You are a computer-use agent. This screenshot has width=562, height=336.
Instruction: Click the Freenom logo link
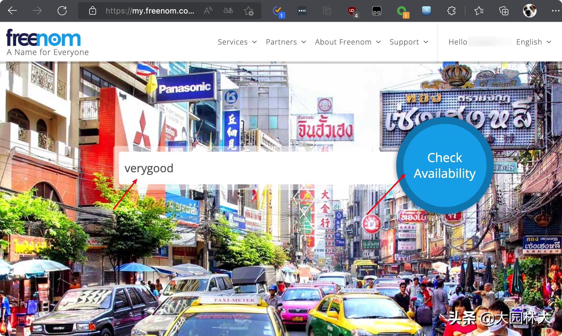(44, 38)
